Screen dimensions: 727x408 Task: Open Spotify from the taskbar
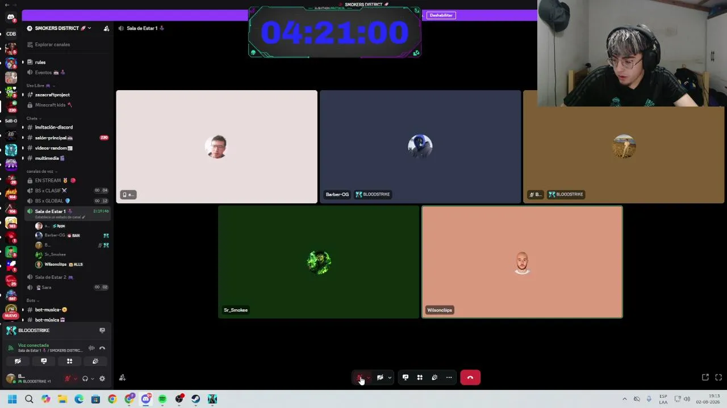pos(162,399)
